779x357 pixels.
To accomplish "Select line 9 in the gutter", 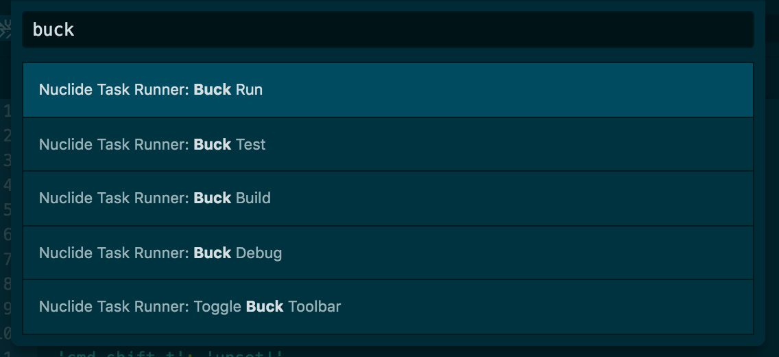I will click(7, 308).
